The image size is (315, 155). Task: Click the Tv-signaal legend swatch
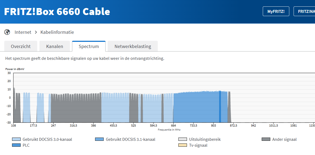[182, 145]
